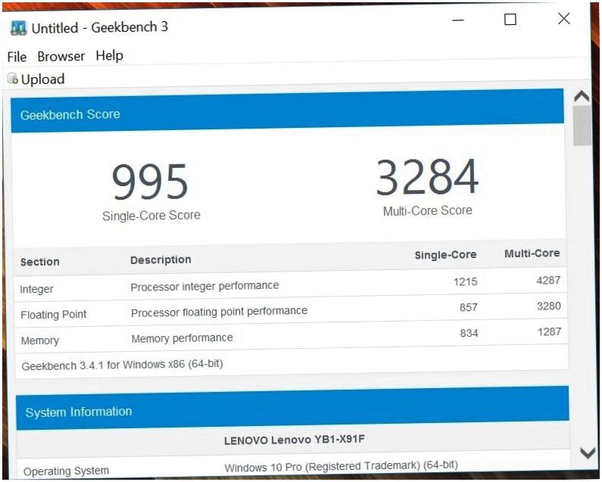Click the Untitled - Geekbench 3 window title
The width and height of the screenshot is (602, 482).
pyautogui.click(x=100, y=28)
